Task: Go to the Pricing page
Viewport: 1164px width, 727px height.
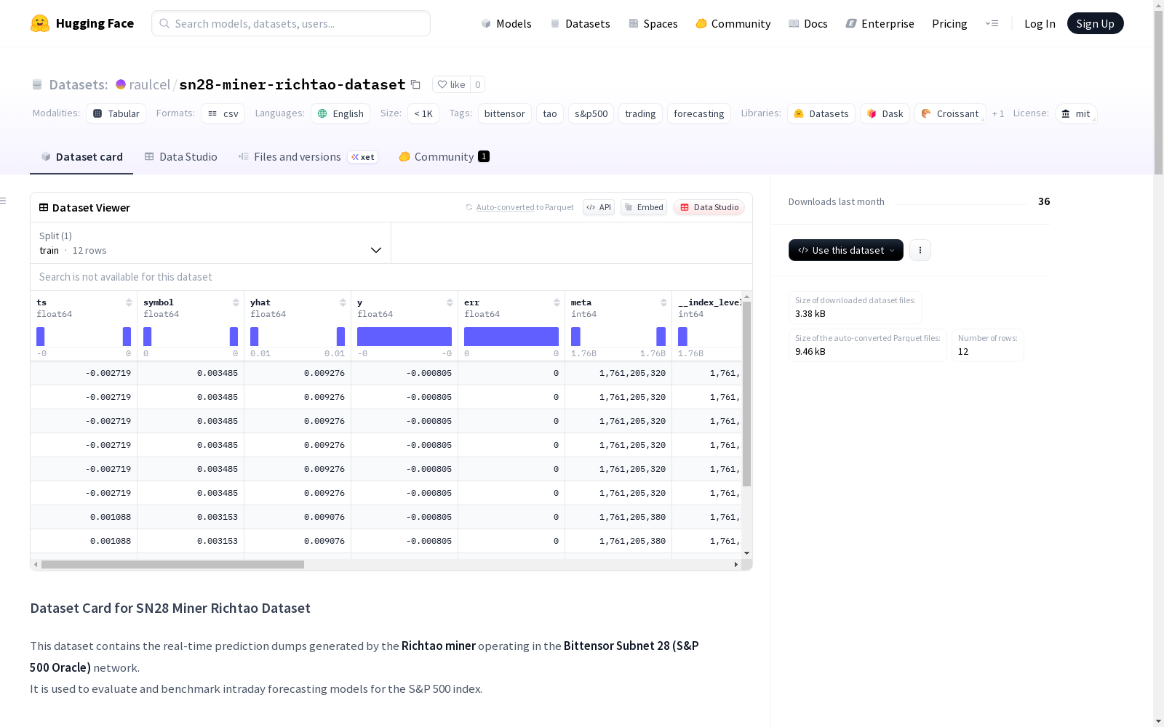Action: pos(949,23)
